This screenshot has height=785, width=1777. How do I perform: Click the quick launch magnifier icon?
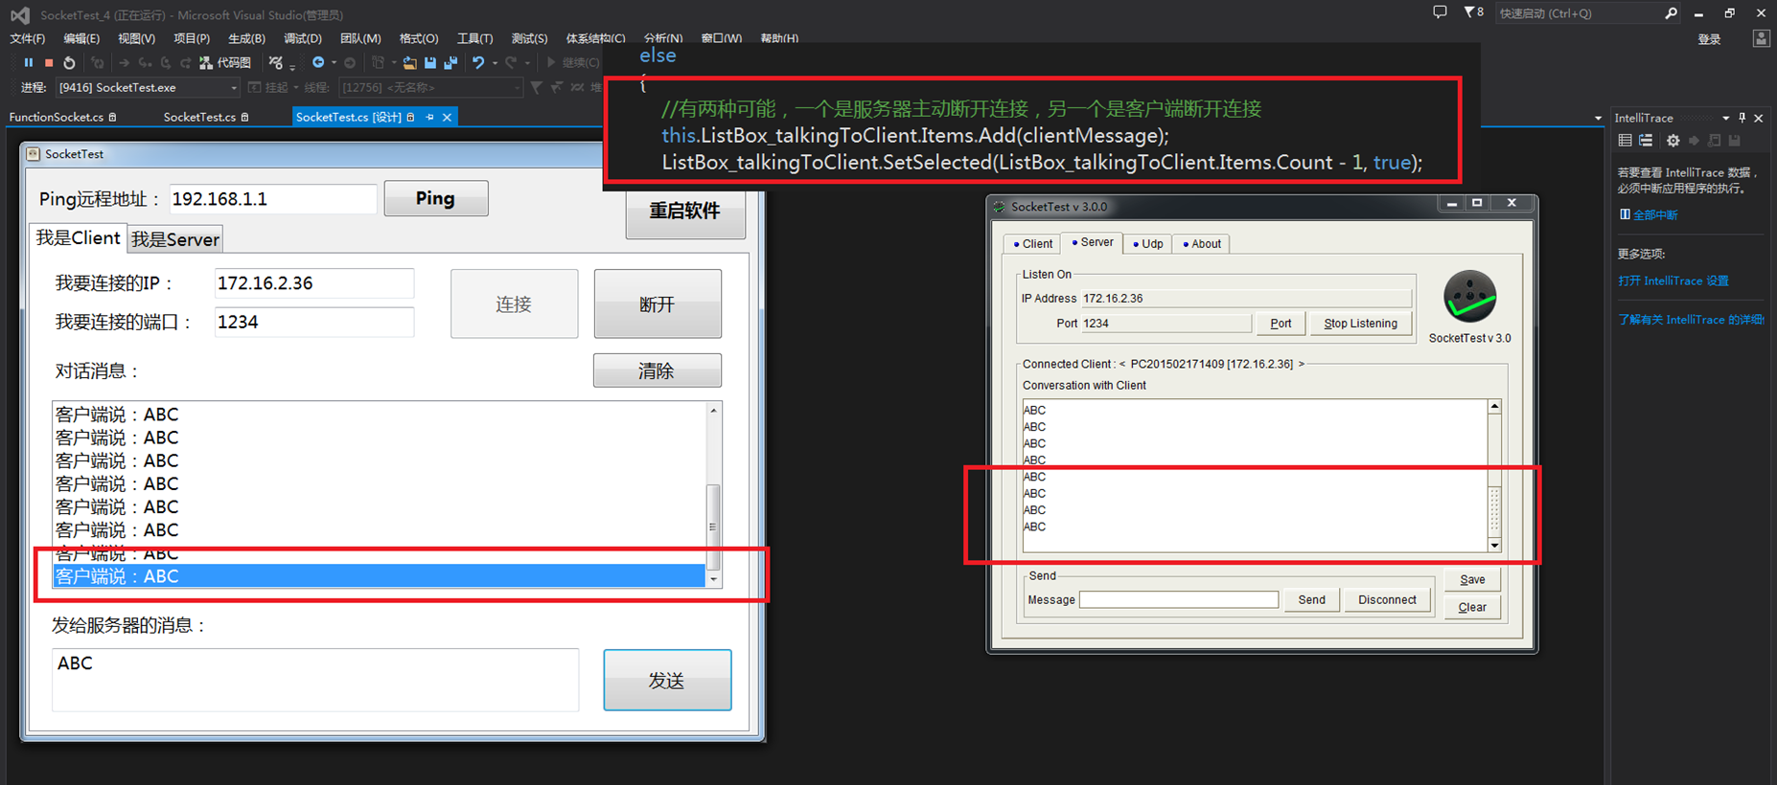[1671, 13]
